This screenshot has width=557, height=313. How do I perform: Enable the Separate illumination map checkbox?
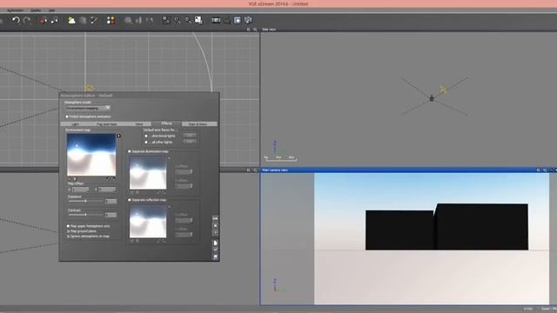[x=130, y=151]
